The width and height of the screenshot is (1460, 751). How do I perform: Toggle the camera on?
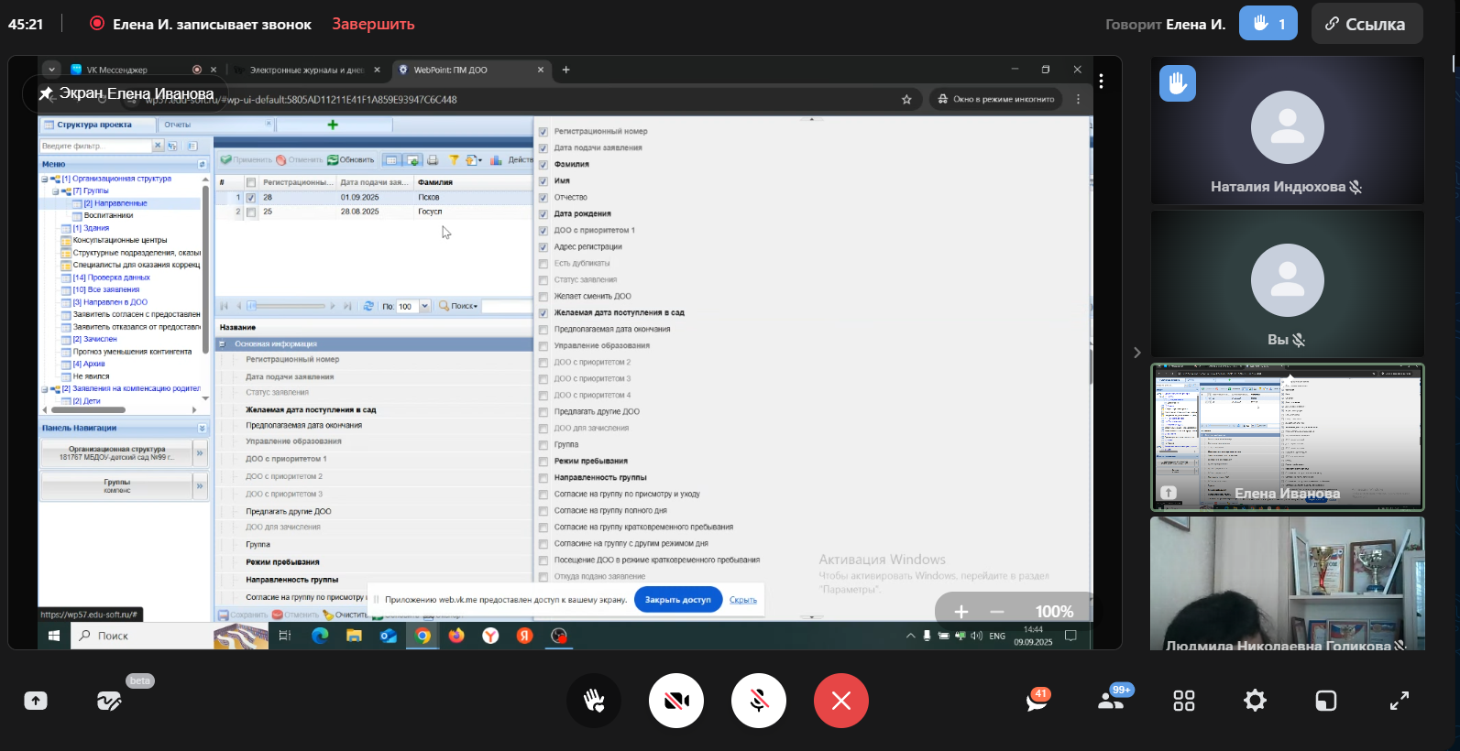point(676,701)
